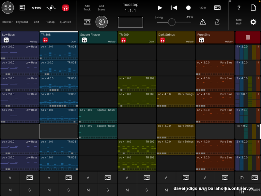Open the file document menu icon
Viewport: 261px width, 196px height.
point(253,8)
